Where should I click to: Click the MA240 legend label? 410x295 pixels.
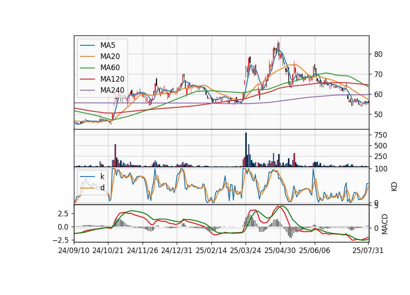(112, 90)
